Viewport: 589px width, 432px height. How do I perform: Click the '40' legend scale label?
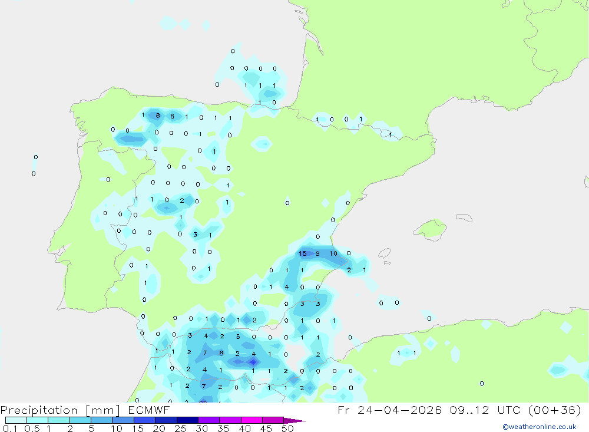244,428
